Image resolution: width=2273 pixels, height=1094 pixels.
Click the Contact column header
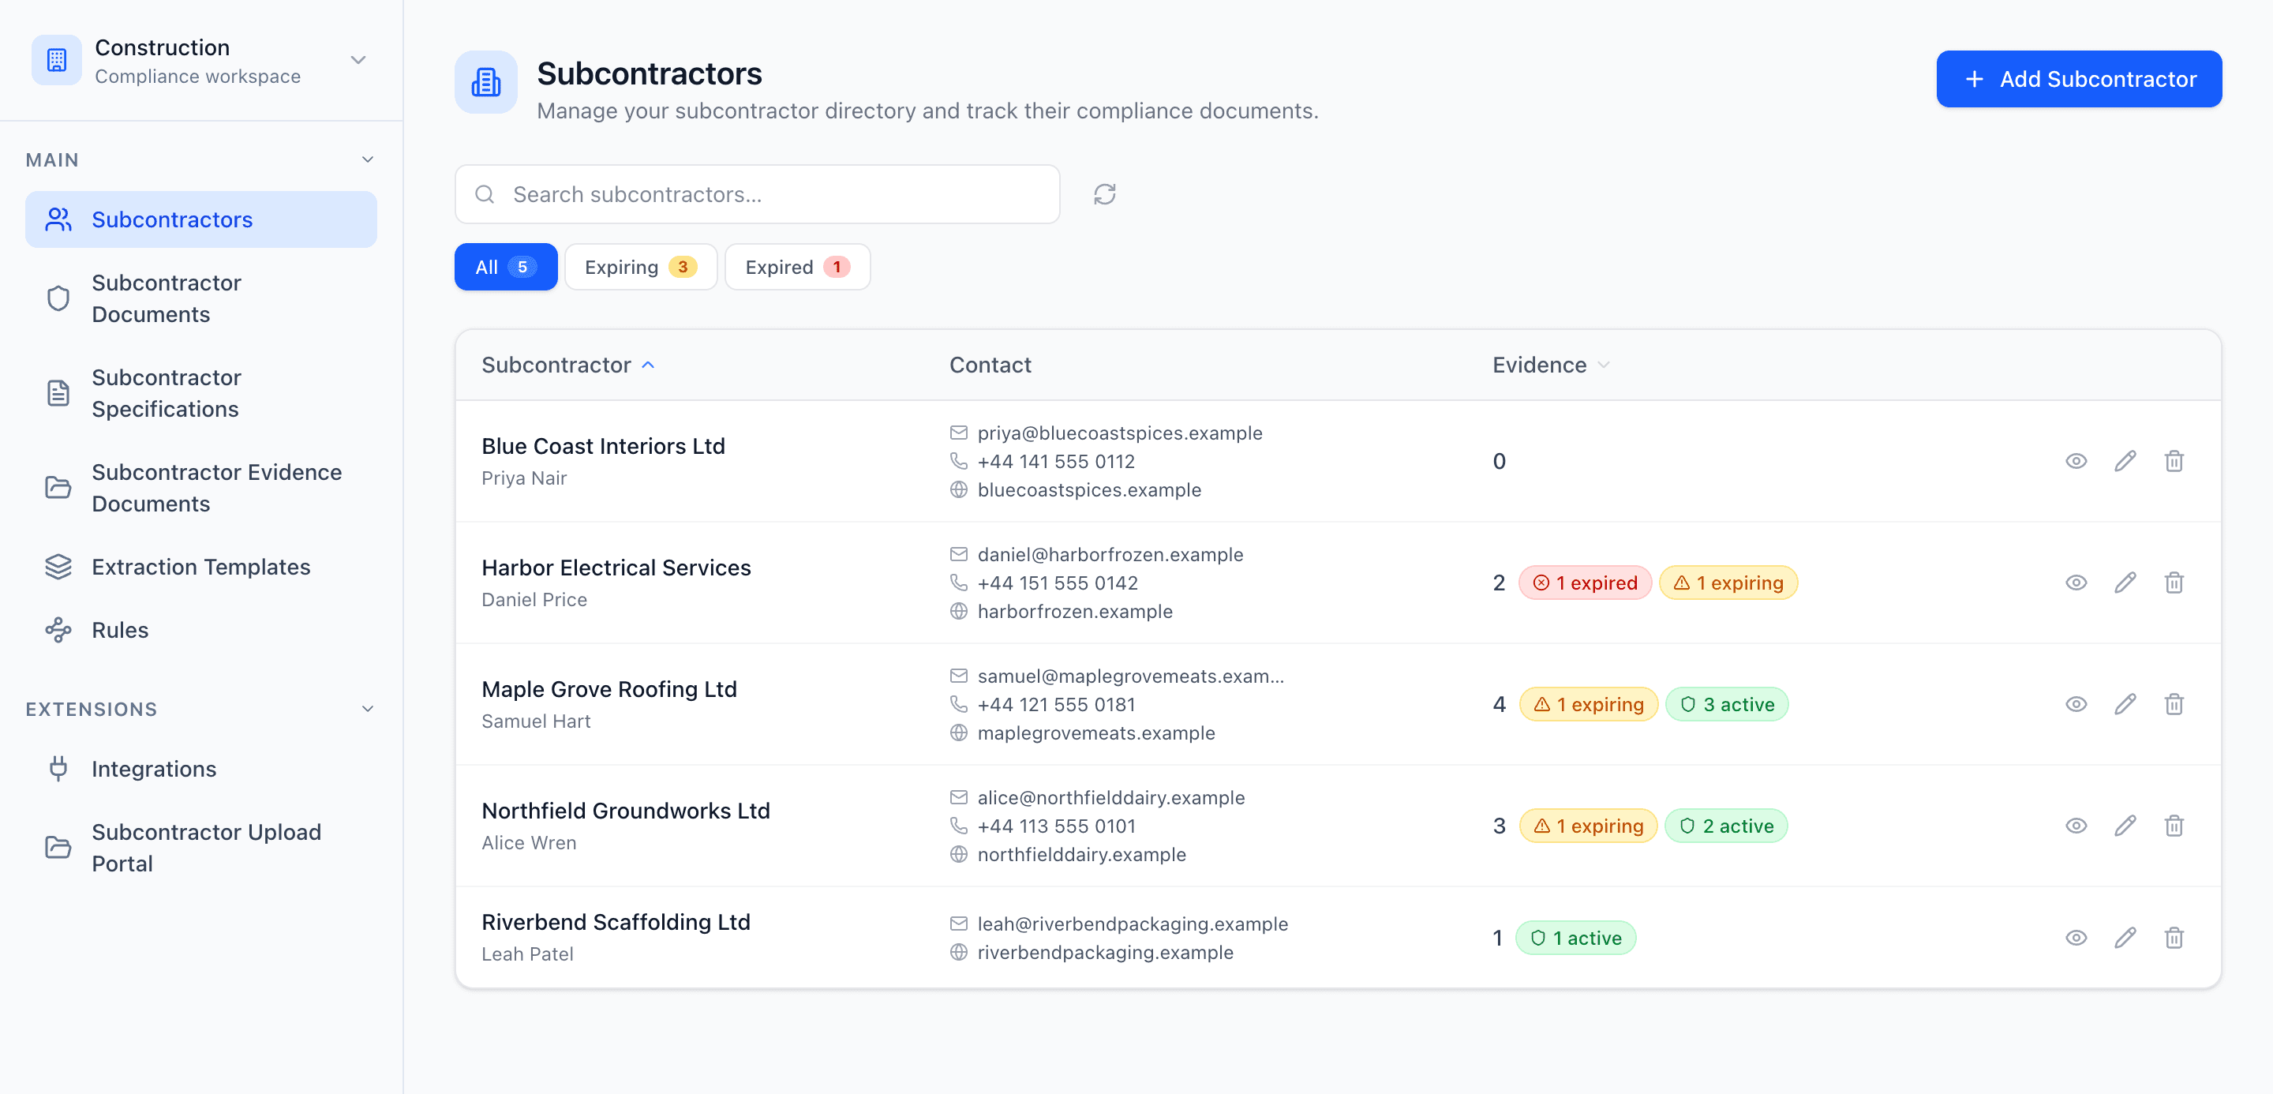click(990, 365)
